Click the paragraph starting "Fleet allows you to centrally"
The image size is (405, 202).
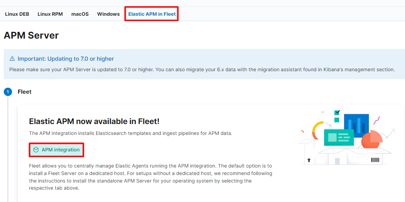coord(151,177)
